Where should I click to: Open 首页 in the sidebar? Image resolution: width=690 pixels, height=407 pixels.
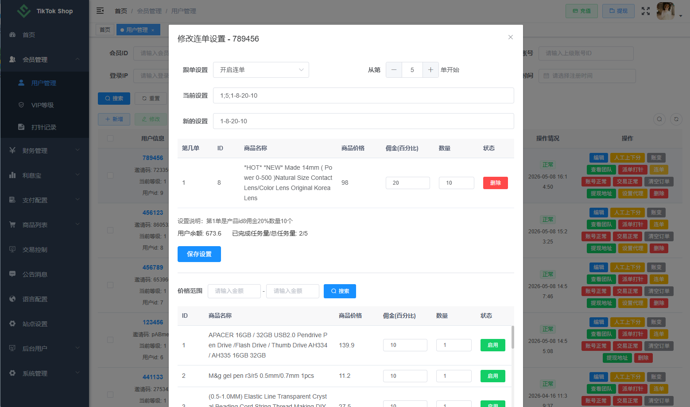(x=44, y=35)
